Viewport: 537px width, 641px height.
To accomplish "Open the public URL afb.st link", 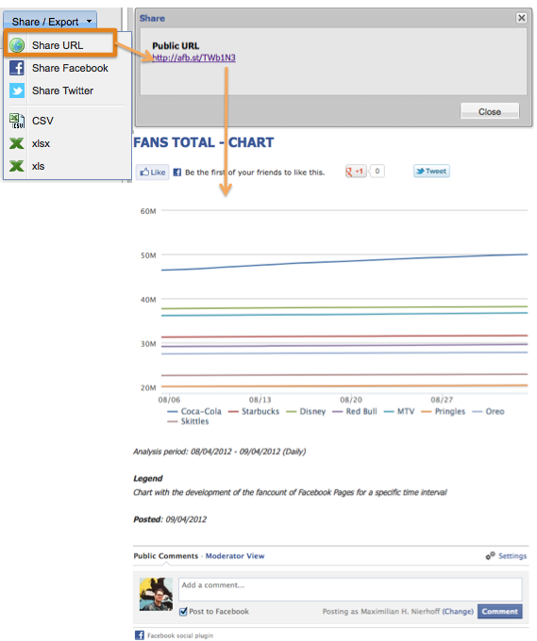I will coord(193,58).
